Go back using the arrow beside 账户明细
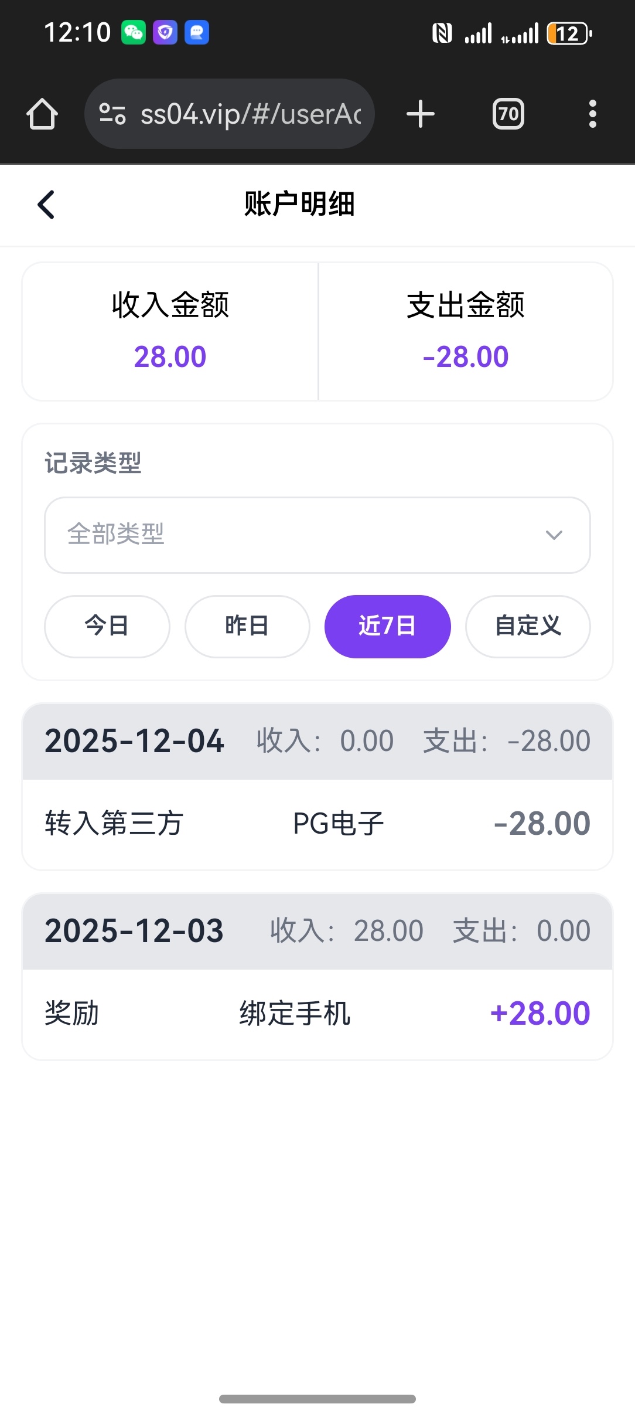 [46, 205]
